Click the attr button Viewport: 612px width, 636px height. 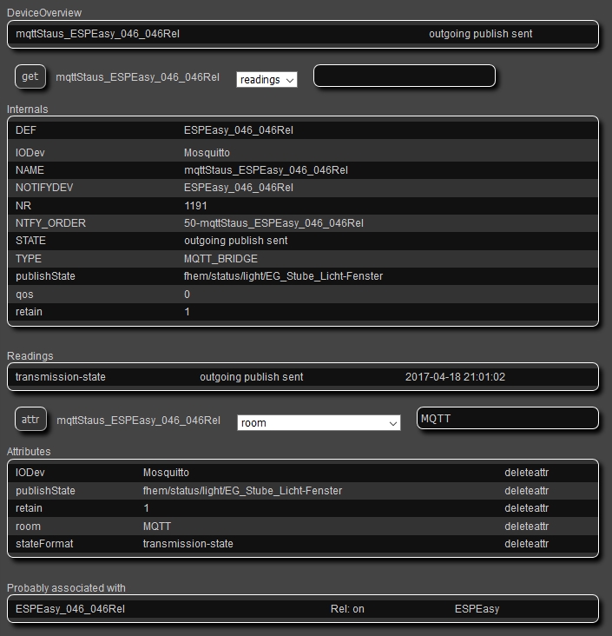[30, 420]
